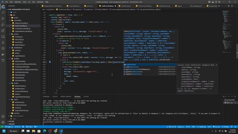238x134 pixels.
Task: Switch to the OUTPUT panel tab
Action: (55, 97)
